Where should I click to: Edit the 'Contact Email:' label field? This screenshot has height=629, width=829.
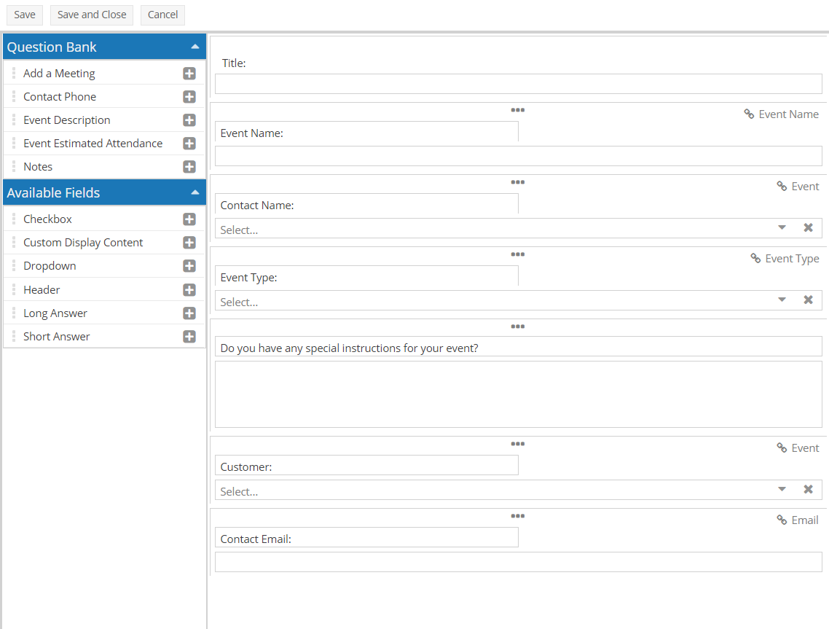(x=366, y=537)
